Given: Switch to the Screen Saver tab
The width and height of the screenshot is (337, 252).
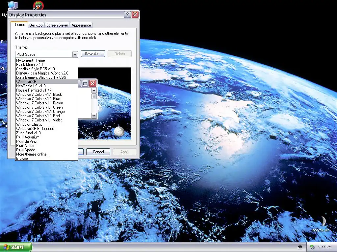Looking at the screenshot, I should pos(57,25).
